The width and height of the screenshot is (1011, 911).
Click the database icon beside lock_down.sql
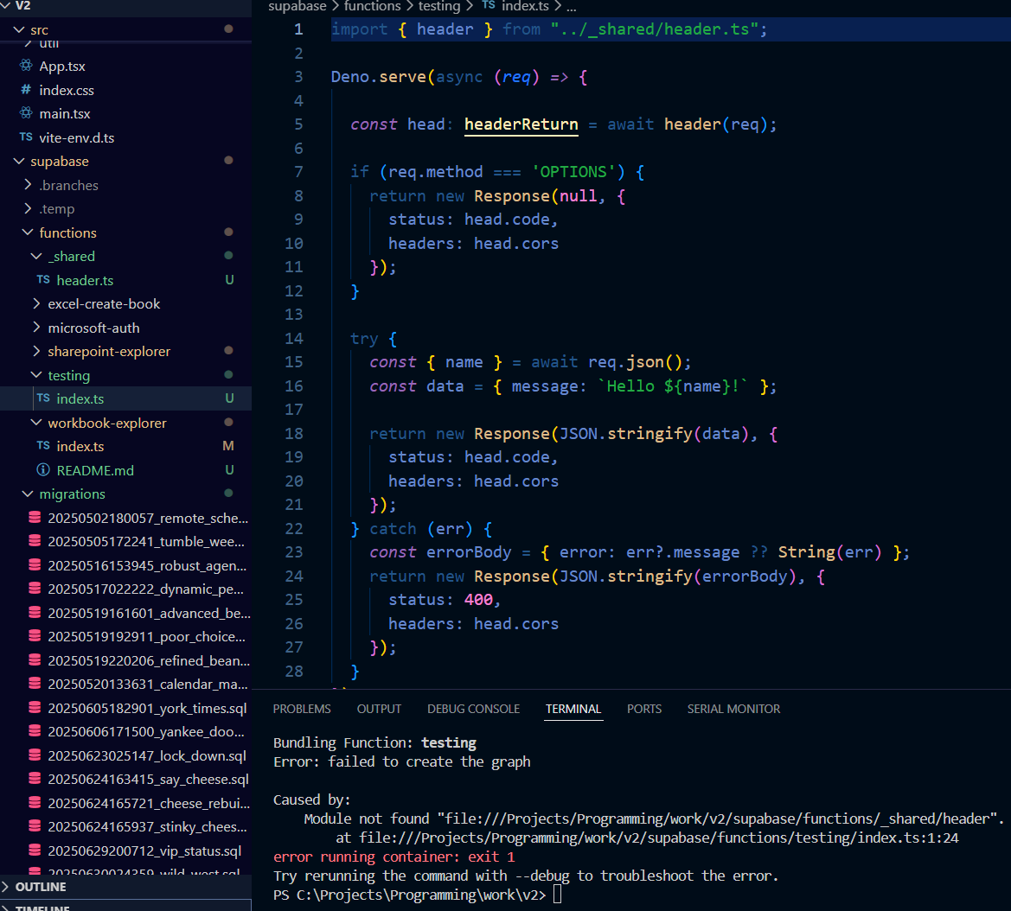tap(35, 755)
